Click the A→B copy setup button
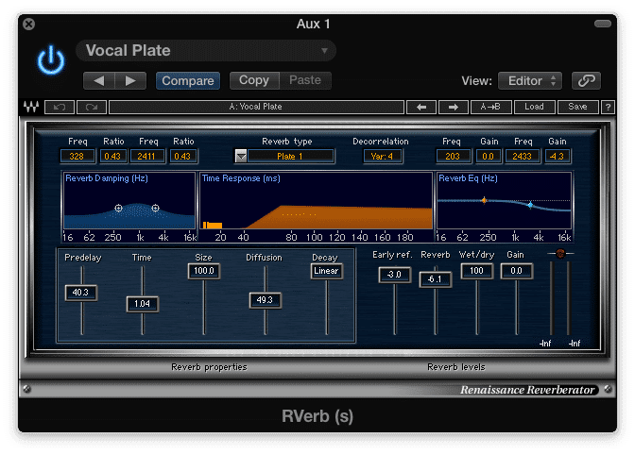635x454 pixels. click(x=490, y=108)
